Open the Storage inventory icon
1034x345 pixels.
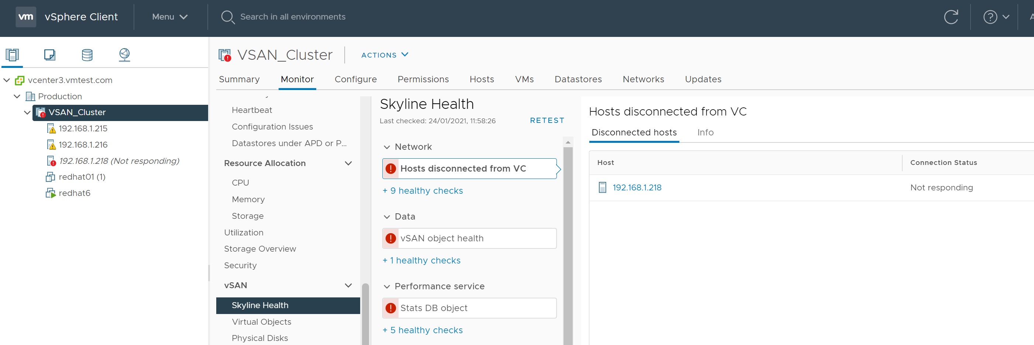coord(87,55)
